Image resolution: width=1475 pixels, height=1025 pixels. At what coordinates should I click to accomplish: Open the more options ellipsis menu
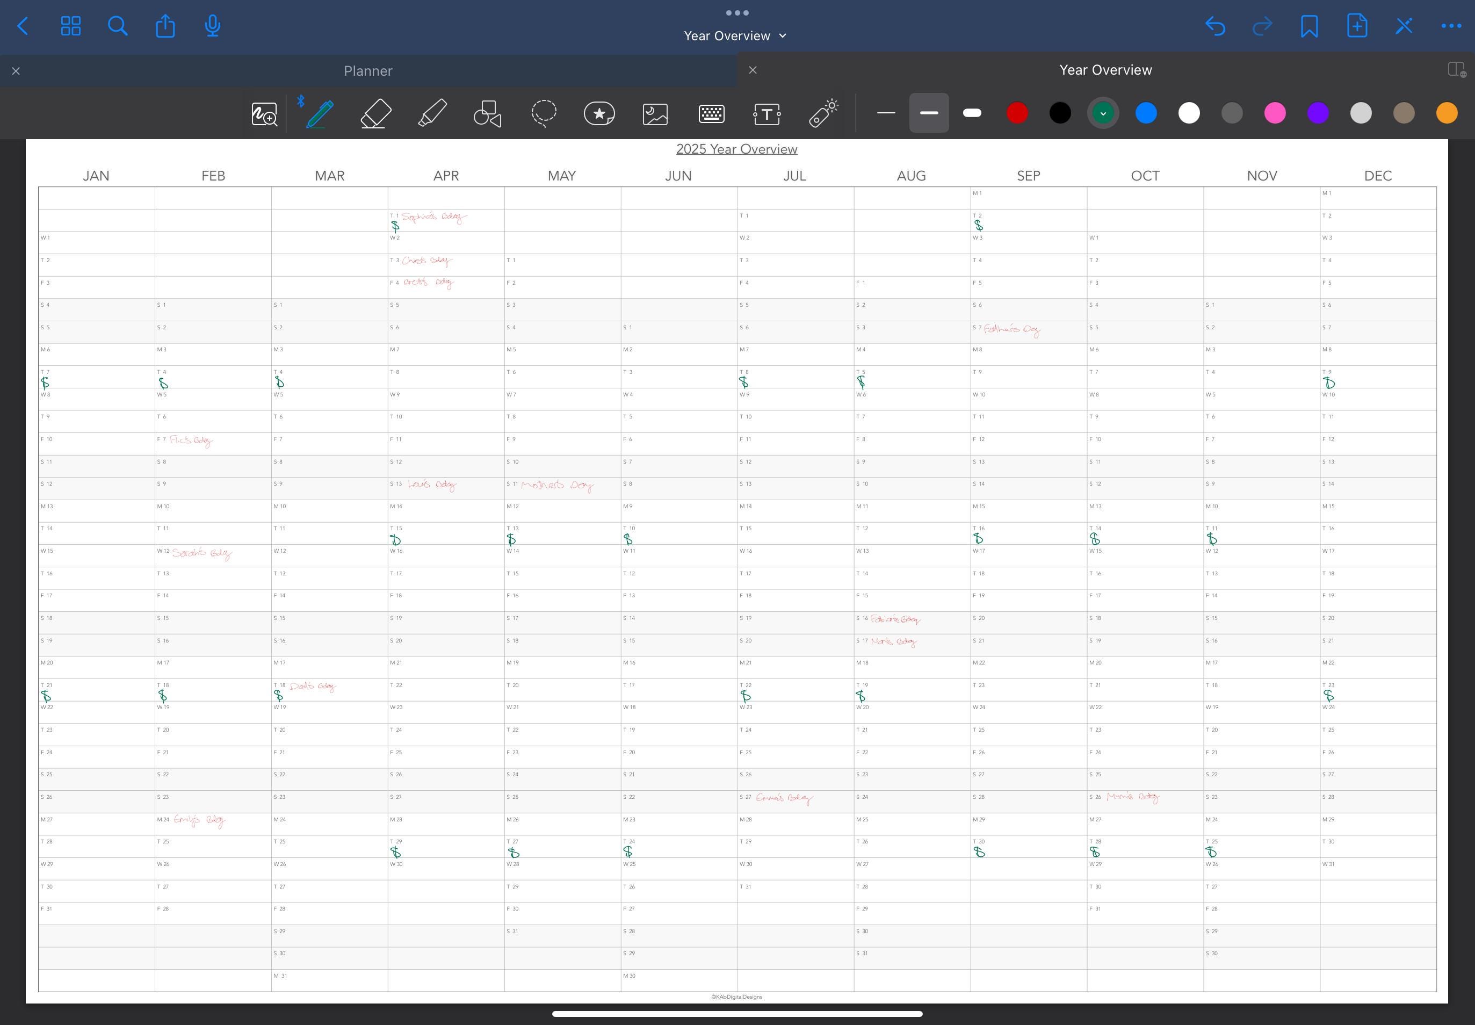1451,26
